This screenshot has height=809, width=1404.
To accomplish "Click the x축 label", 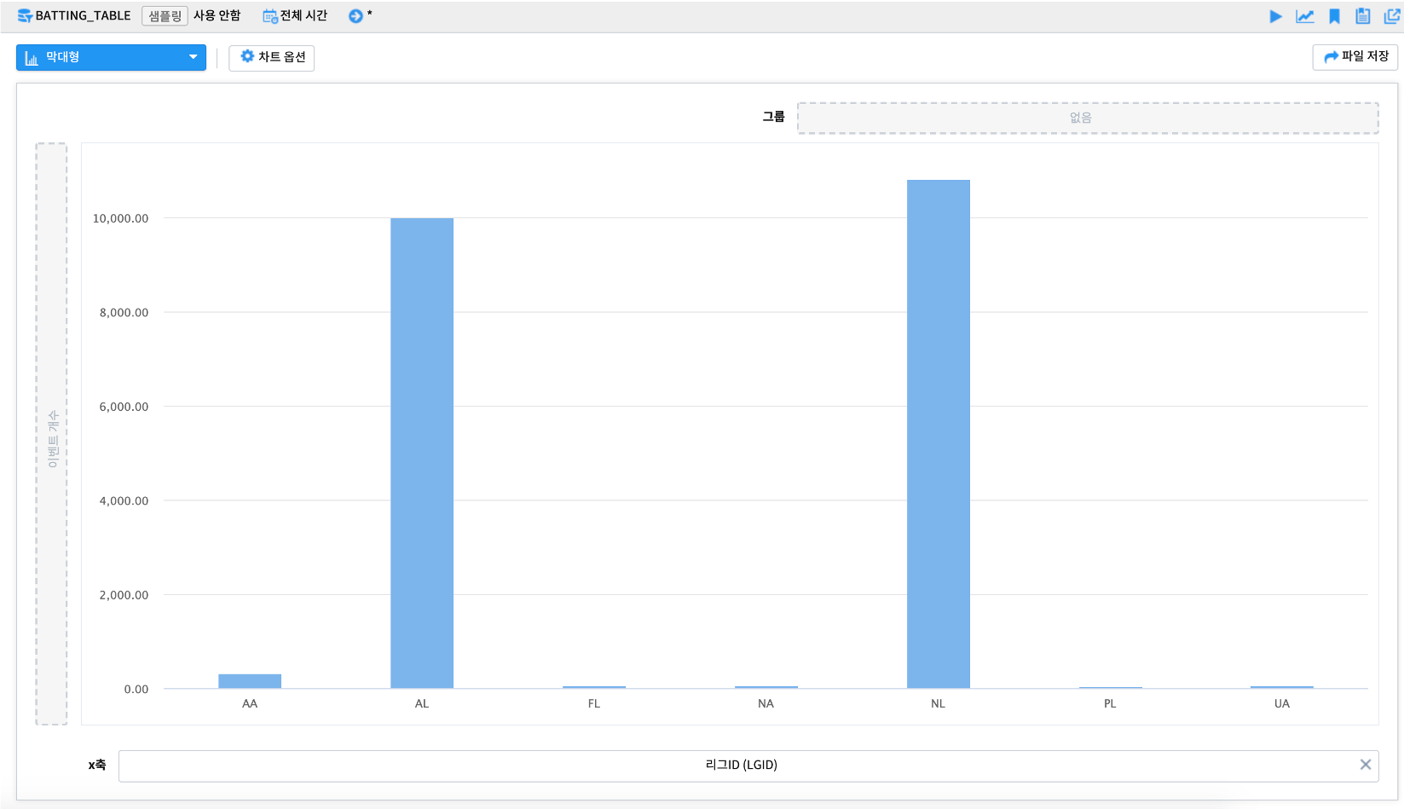I will tap(97, 766).
